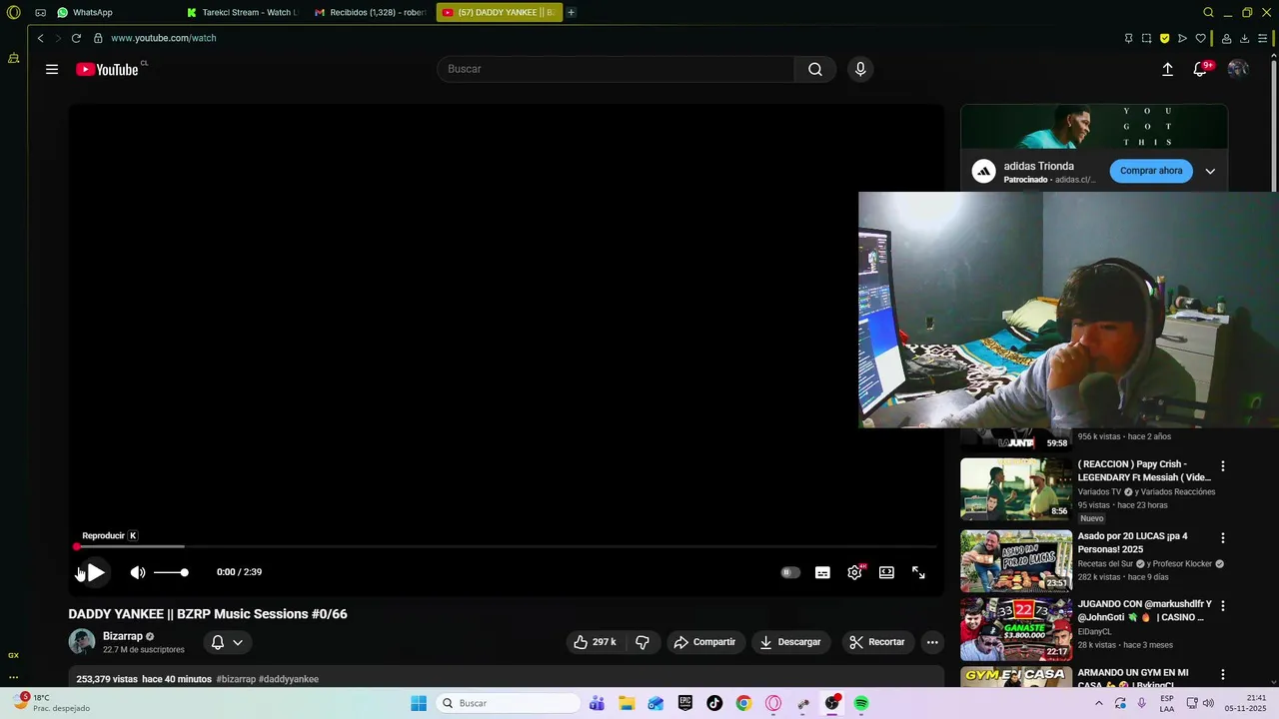Open tab search magnifier in title bar
1279x719 pixels.
pos(1208,12)
